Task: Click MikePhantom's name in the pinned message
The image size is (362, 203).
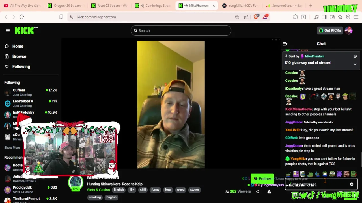Action: point(314,56)
